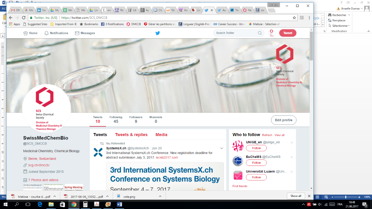Open Chrome from the Windows taskbar
The width and height of the screenshot is (372, 209).
tap(74, 204)
